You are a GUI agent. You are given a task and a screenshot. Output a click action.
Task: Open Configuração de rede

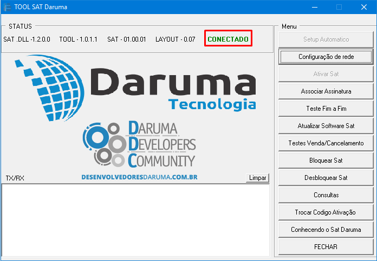coord(326,57)
